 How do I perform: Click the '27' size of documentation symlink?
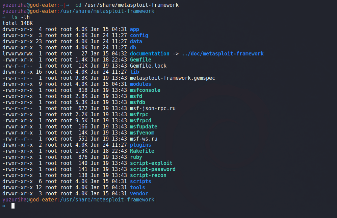84,54
